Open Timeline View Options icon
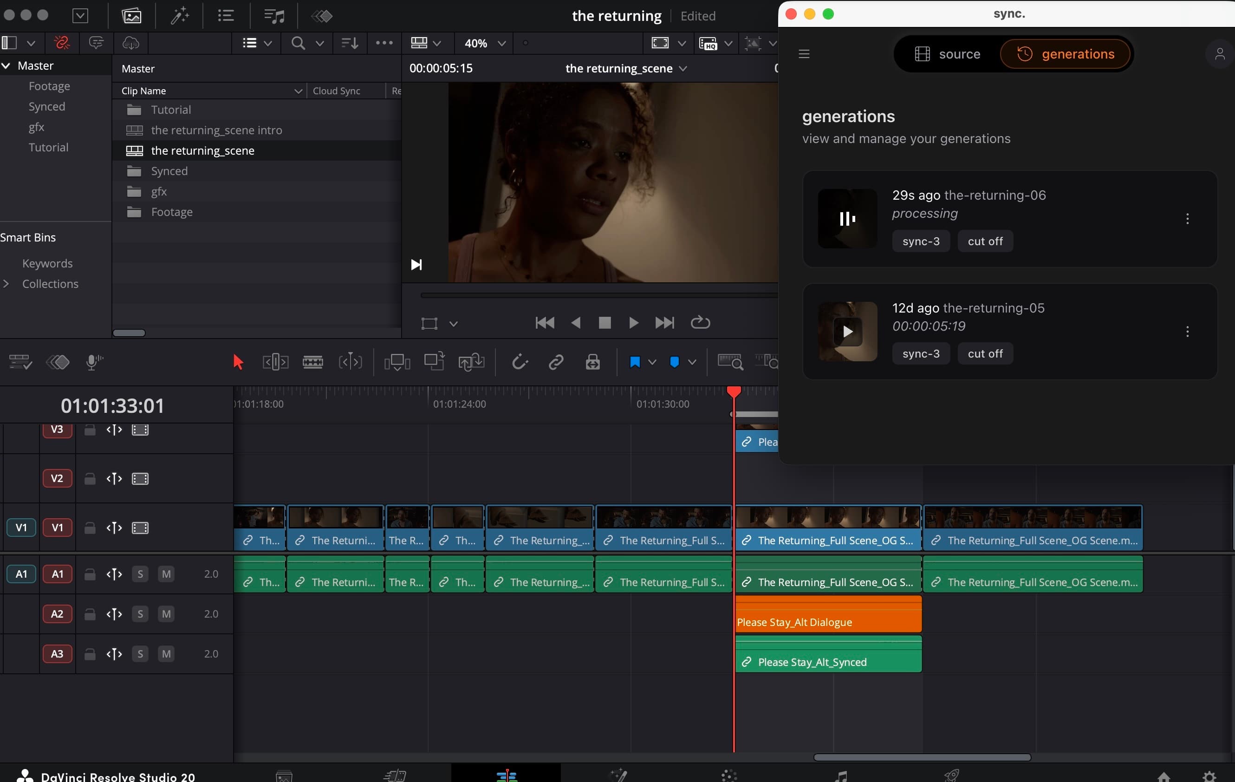1235x782 pixels. 20,362
